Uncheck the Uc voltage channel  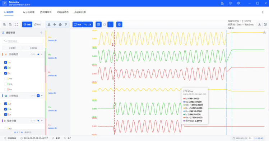[x=6, y=114]
